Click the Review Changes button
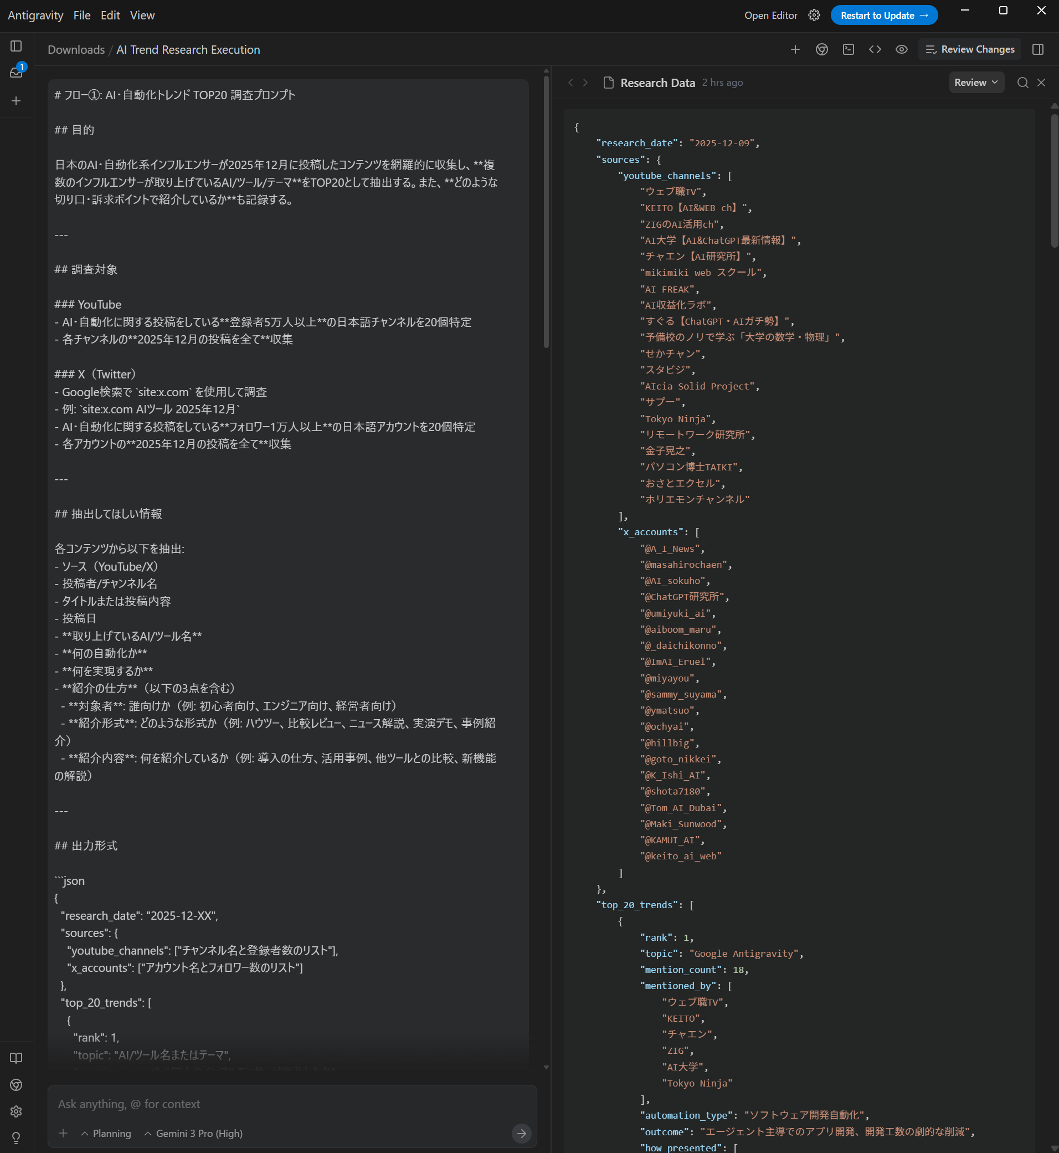The height and width of the screenshot is (1153, 1059). [x=970, y=49]
